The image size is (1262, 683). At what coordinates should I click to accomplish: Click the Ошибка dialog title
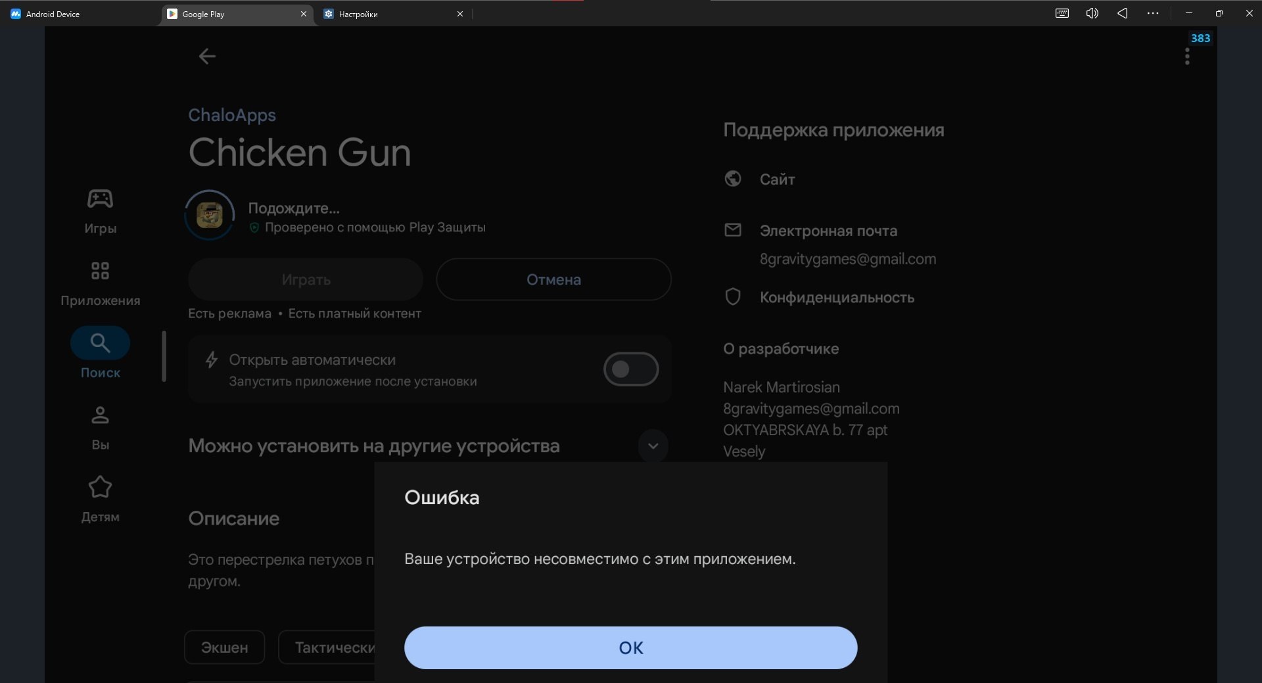[442, 498]
